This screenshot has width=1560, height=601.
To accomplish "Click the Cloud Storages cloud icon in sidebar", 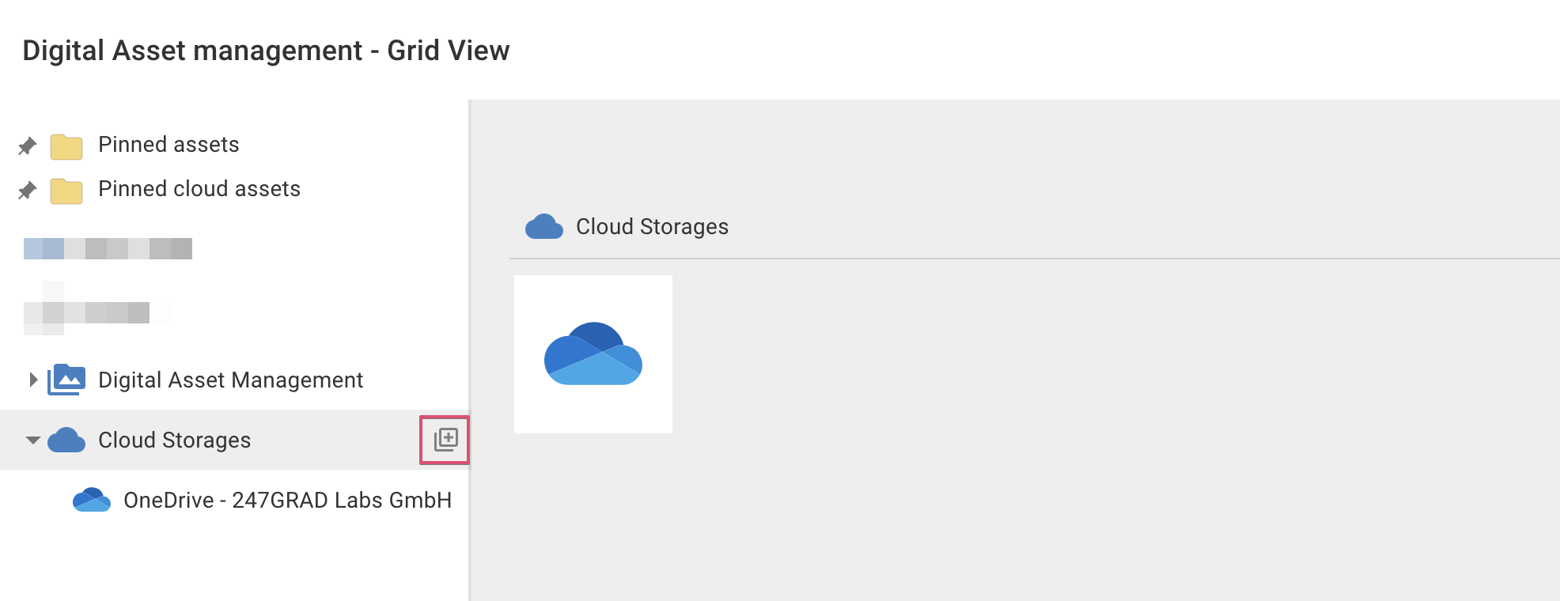I will 66,440.
